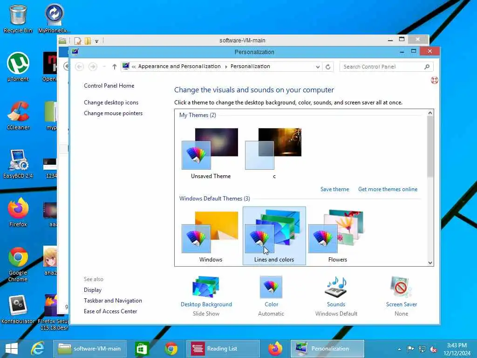
Task: Select the CCleaner desktop icon
Action: click(18, 115)
